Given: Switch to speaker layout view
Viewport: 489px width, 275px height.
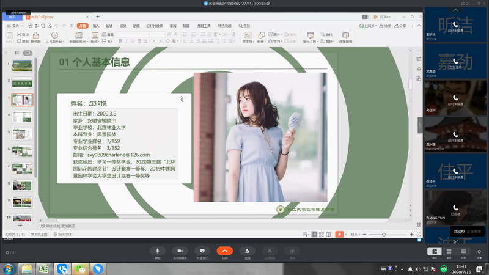Looking at the screenshot, I should (x=435, y=251).
